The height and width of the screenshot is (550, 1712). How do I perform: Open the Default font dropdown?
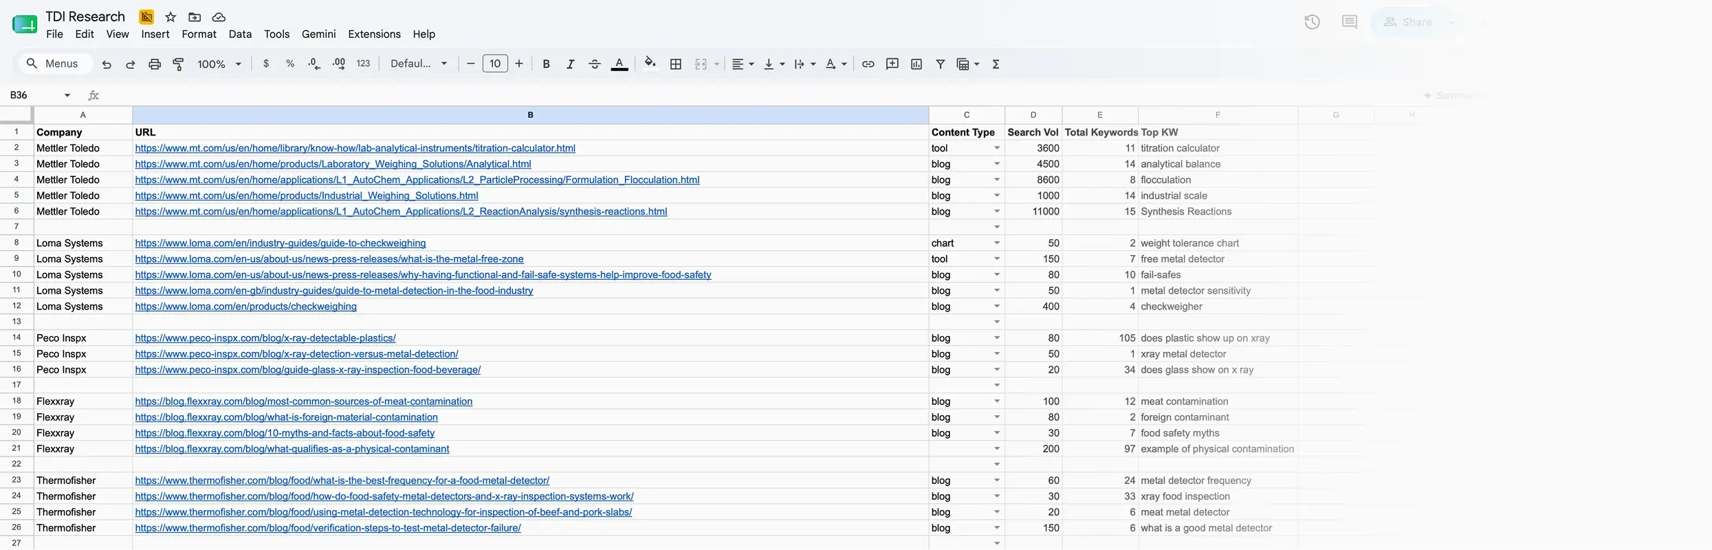coord(419,64)
